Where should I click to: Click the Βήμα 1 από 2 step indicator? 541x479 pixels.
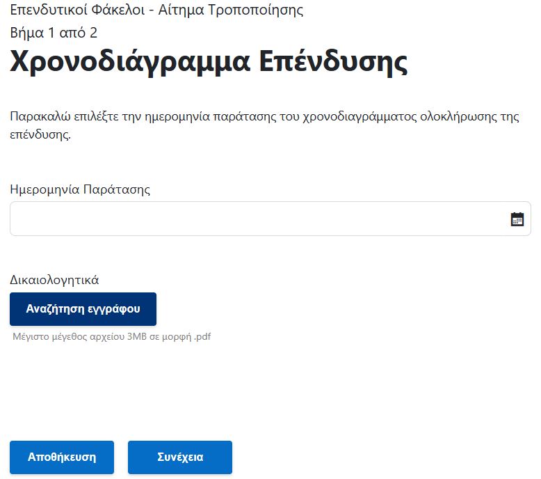coord(54,33)
